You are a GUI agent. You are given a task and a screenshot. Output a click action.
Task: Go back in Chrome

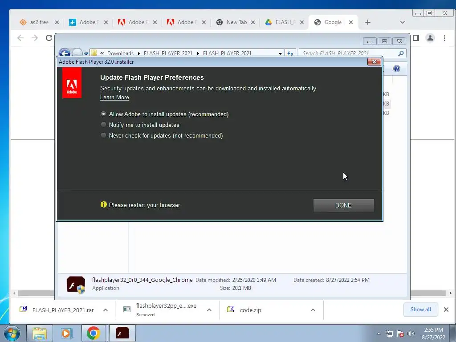click(x=20, y=38)
